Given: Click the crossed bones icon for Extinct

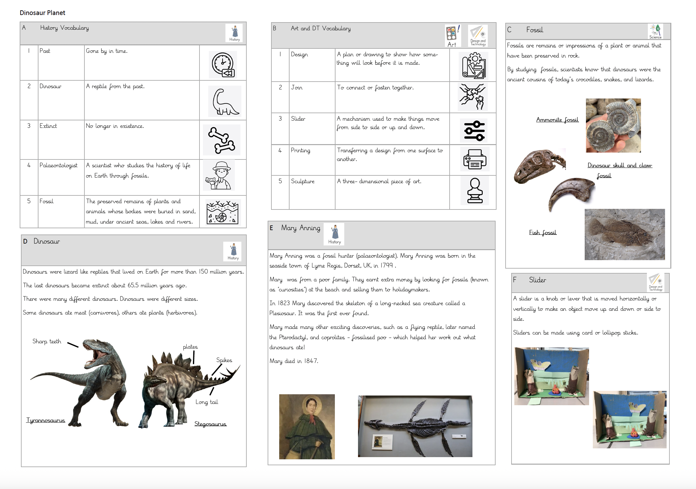Looking at the screenshot, I should click(x=222, y=140).
